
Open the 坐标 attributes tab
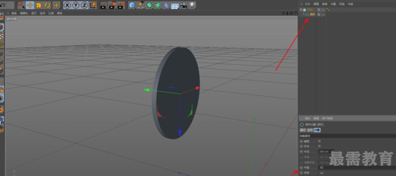(309, 130)
